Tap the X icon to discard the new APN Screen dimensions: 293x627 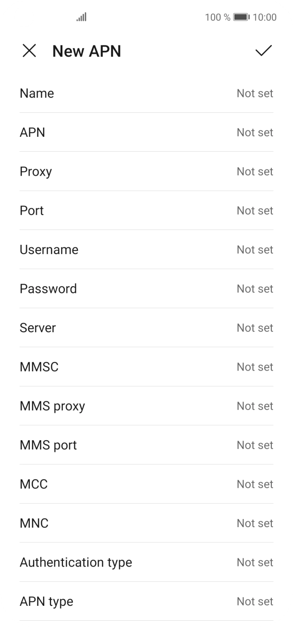coord(29,51)
